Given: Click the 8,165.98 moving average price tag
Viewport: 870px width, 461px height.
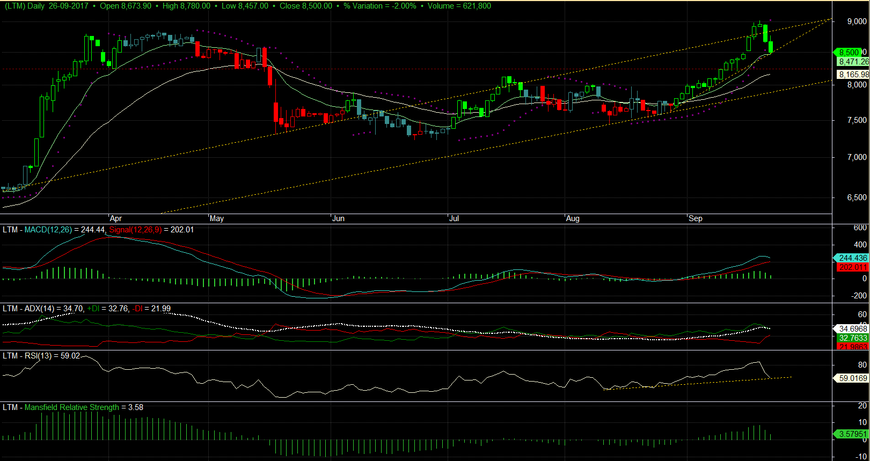Looking at the screenshot, I should (853, 75).
